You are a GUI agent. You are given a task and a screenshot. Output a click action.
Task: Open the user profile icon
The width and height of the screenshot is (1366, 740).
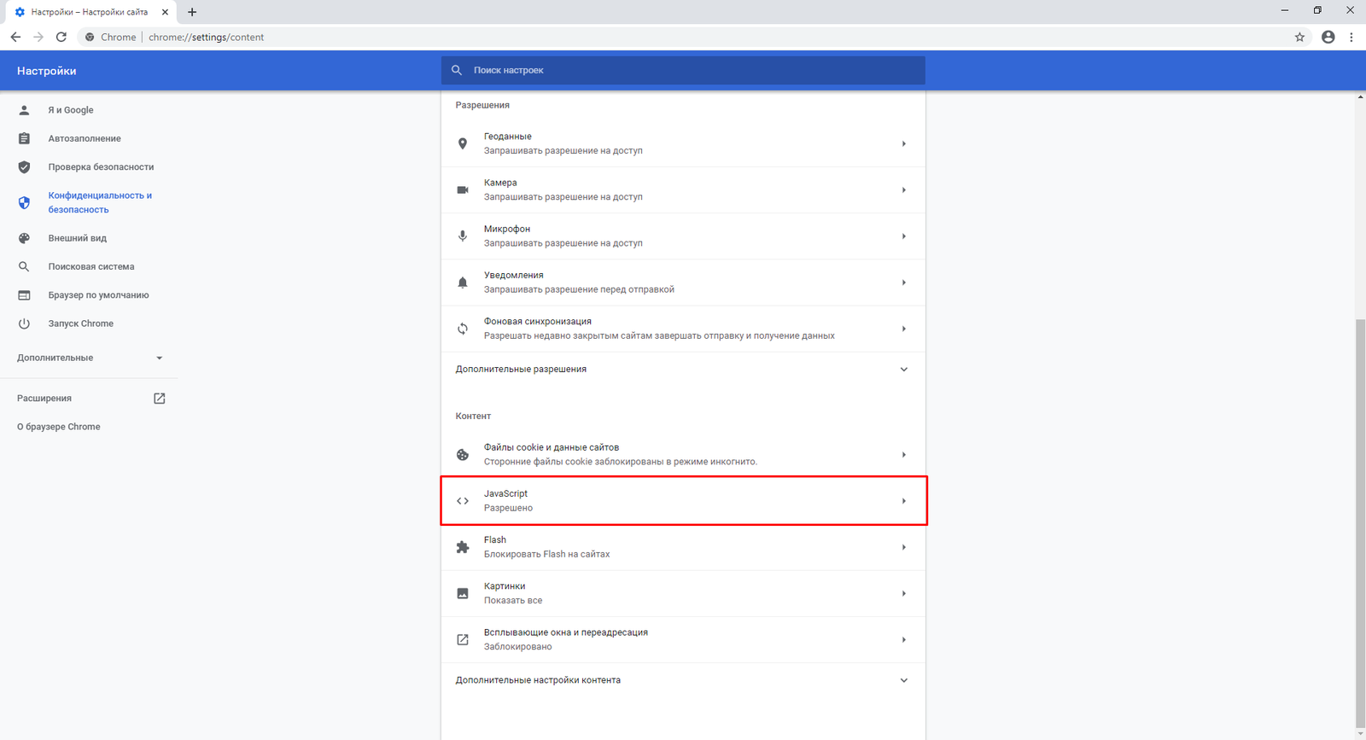point(1328,37)
